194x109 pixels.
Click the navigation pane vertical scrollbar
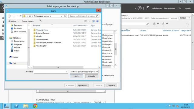(29, 48)
